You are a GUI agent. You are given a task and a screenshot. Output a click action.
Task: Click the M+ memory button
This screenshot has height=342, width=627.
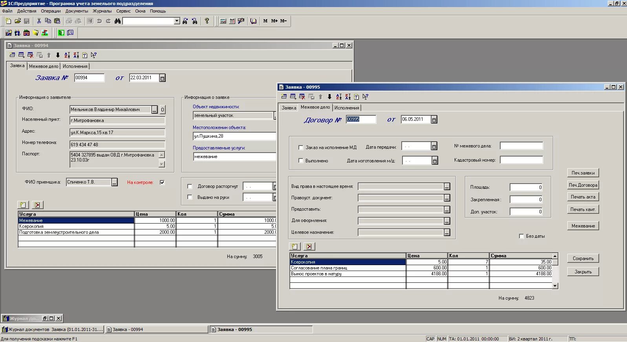tap(274, 21)
